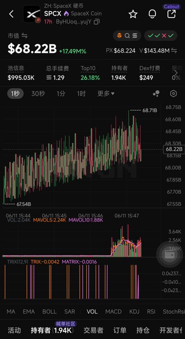Toggle the BOLL indicator
Screen dimensions: 185x339
(x=49, y=312)
